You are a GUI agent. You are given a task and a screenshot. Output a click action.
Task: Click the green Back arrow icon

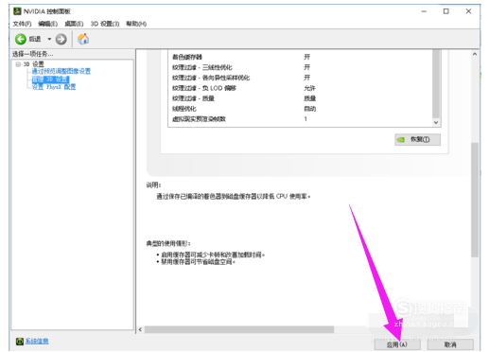21,39
